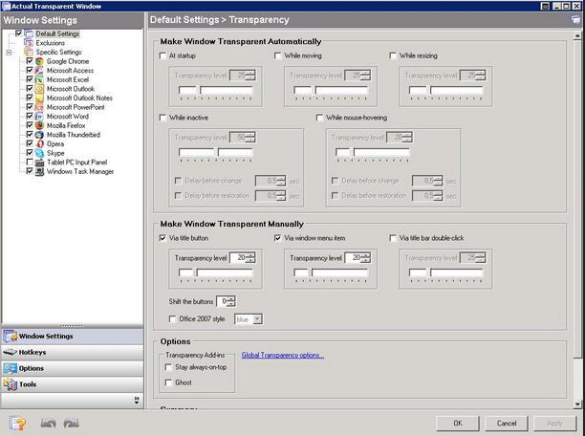Click the OK button
This screenshot has height=436, width=585.
[458, 424]
